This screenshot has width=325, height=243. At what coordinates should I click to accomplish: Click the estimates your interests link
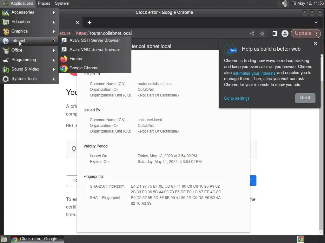[x=254, y=73]
